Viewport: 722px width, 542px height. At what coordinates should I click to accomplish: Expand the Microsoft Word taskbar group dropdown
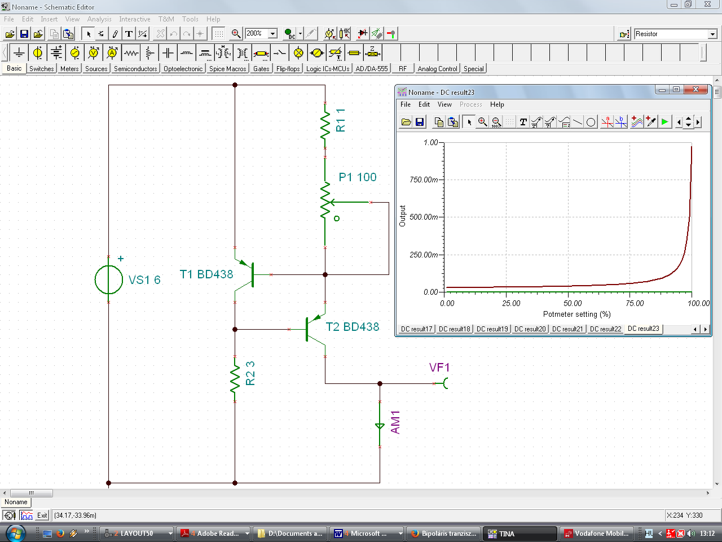tap(400, 534)
